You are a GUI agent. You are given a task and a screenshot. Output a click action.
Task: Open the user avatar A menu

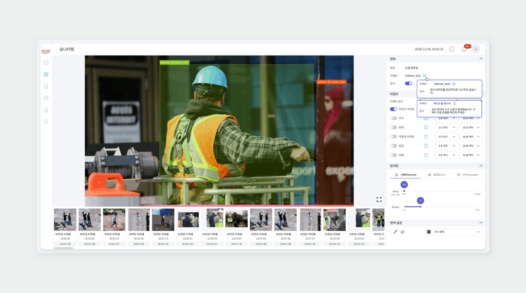pos(476,49)
